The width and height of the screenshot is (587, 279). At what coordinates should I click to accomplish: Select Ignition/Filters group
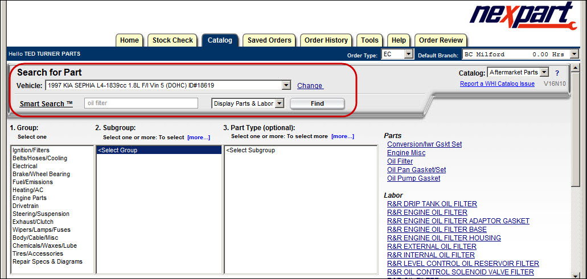tap(31, 150)
